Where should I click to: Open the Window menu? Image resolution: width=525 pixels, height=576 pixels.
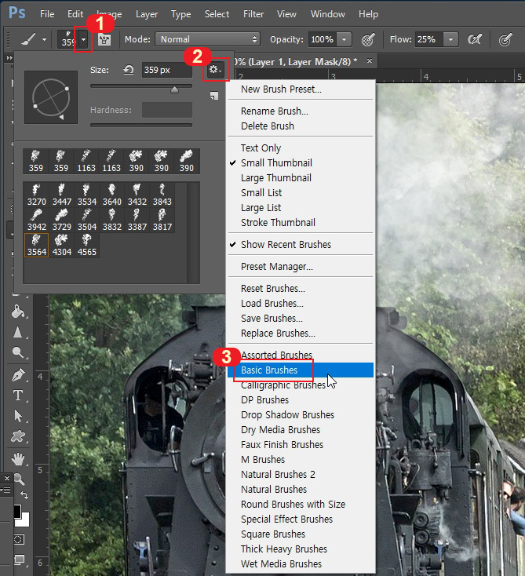(328, 14)
